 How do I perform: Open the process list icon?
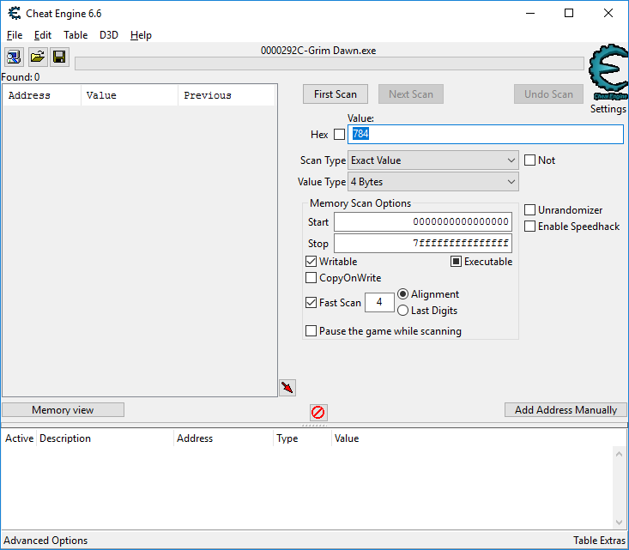pyautogui.click(x=14, y=57)
